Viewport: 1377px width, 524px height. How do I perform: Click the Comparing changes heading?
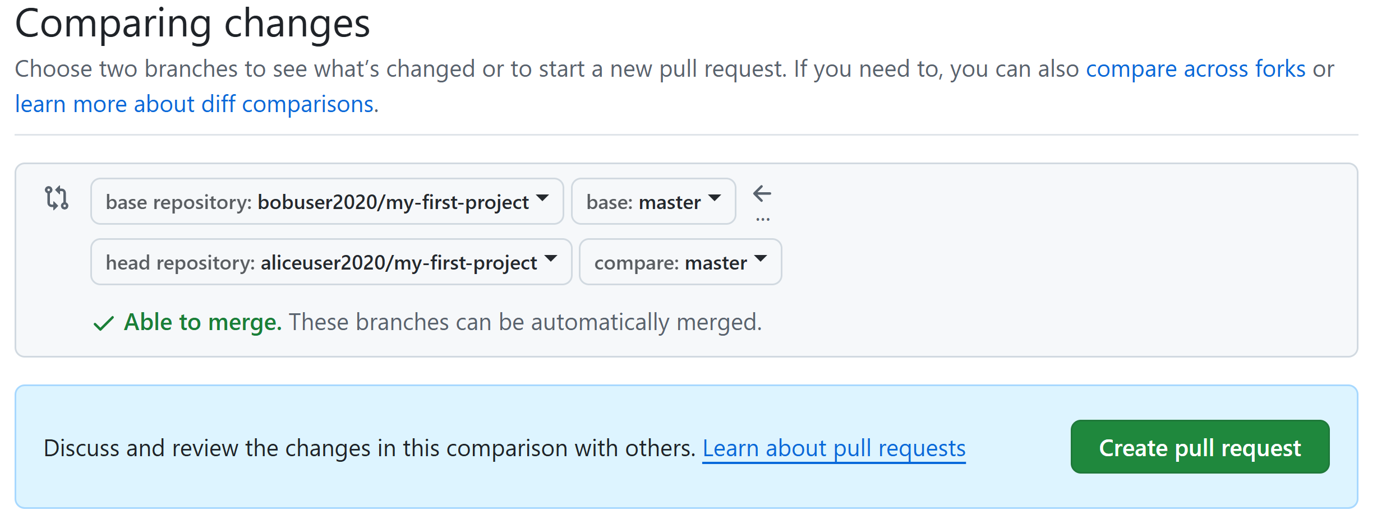click(x=192, y=24)
